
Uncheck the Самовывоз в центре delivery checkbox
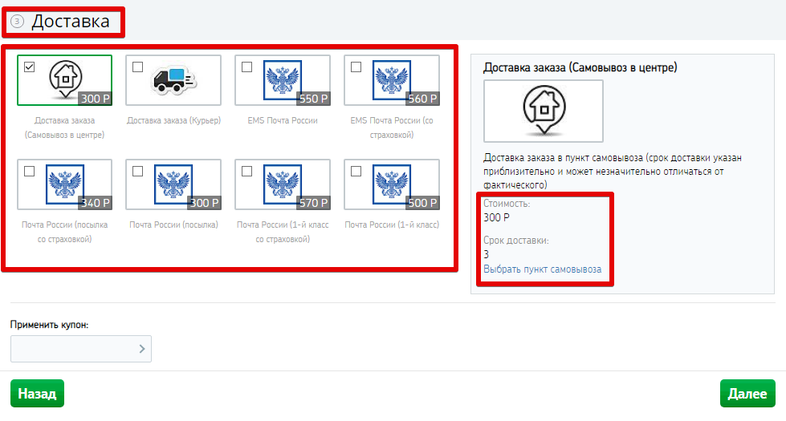click(29, 67)
